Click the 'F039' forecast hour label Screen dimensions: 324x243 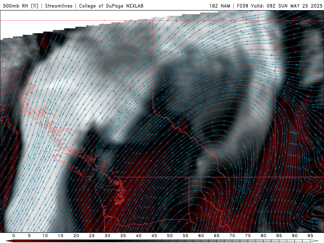click(x=242, y=6)
